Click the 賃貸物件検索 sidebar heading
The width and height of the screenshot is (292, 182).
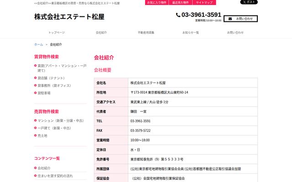coord(47,56)
